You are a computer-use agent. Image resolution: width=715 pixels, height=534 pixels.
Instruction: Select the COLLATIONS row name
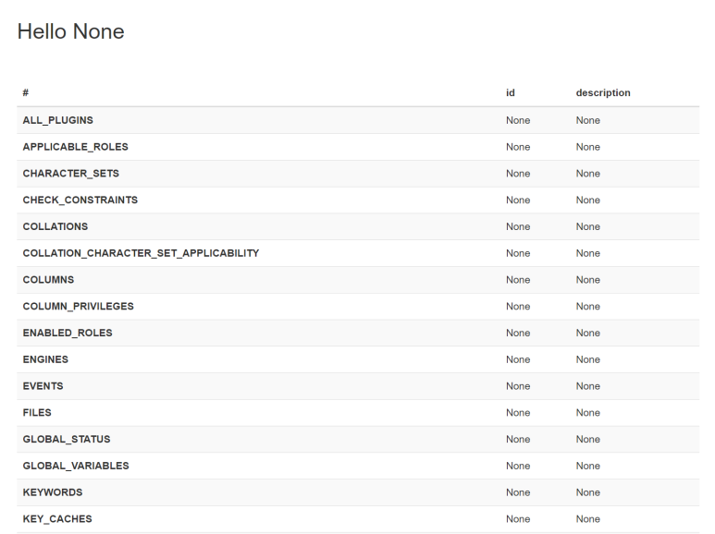(x=55, y=226)
